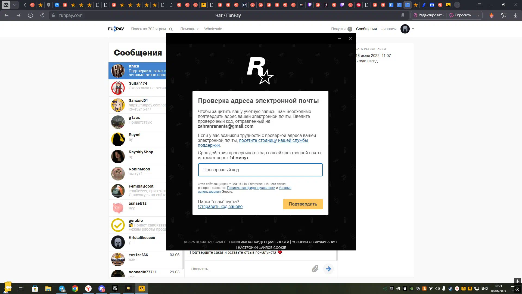Viewport: 522px width, 294px height.
Task: Open the chat with Sultan174
Action: coord(137,88)
